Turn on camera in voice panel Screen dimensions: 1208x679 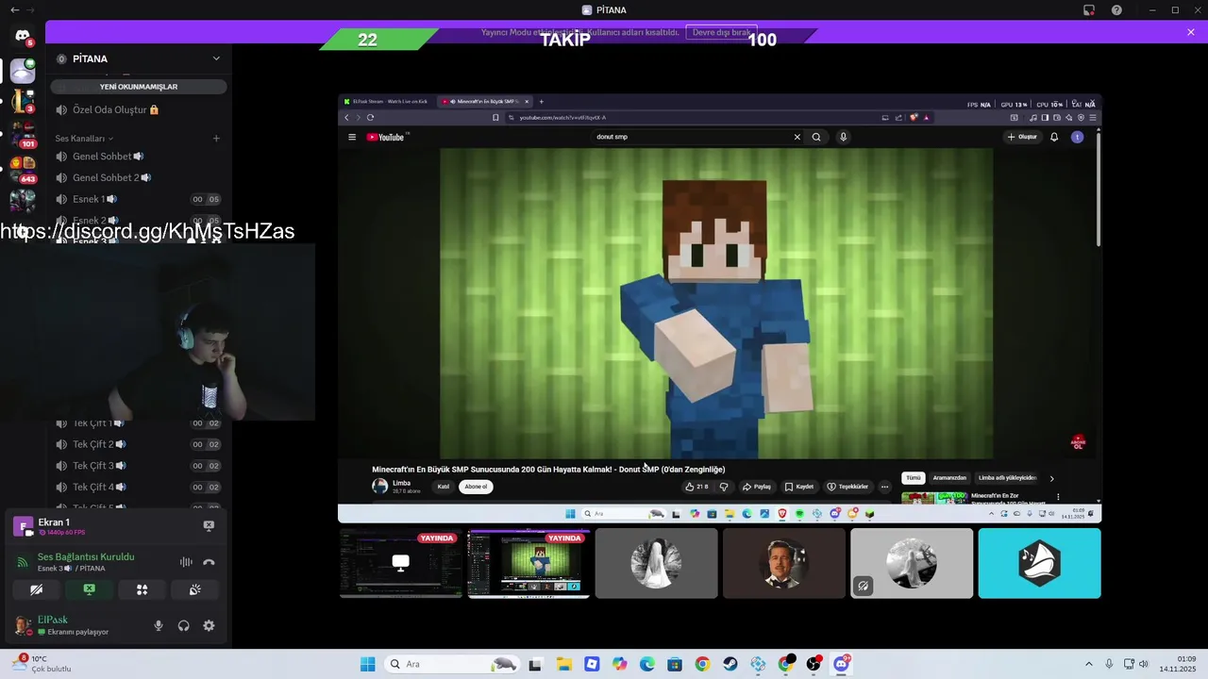(x=36, y=589)
